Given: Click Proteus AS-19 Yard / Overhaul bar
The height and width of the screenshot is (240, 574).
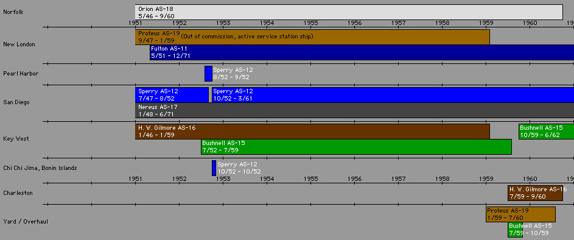Looking at the screenshot, I should [520, 214].
